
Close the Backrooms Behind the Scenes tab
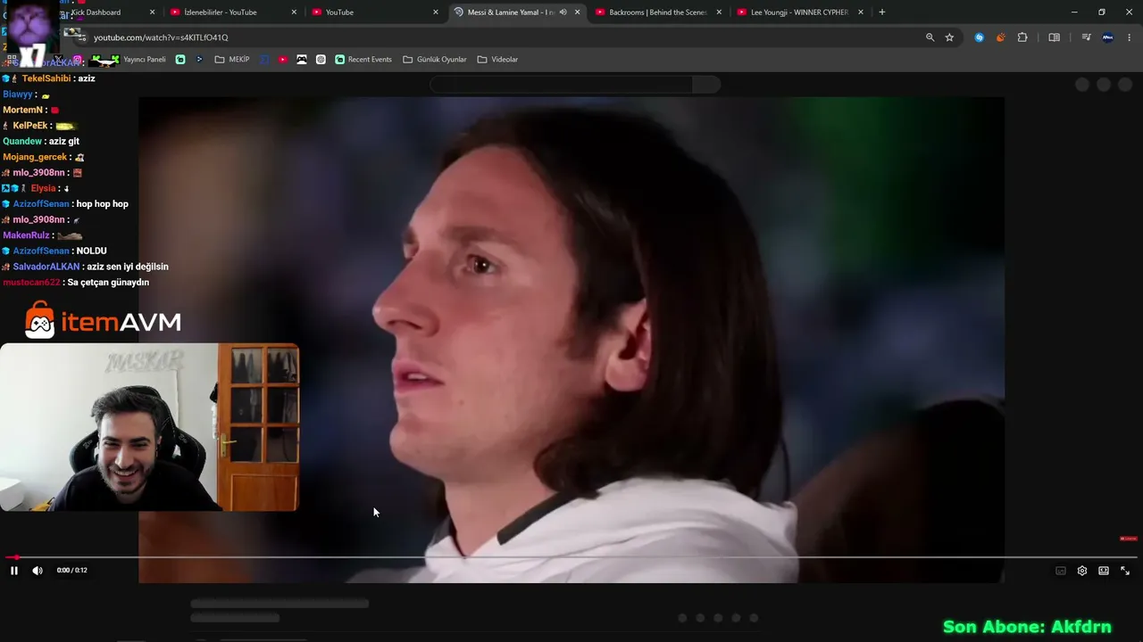tap(719, 12)
